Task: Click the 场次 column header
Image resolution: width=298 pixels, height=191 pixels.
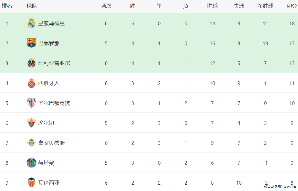Action: 106,6
